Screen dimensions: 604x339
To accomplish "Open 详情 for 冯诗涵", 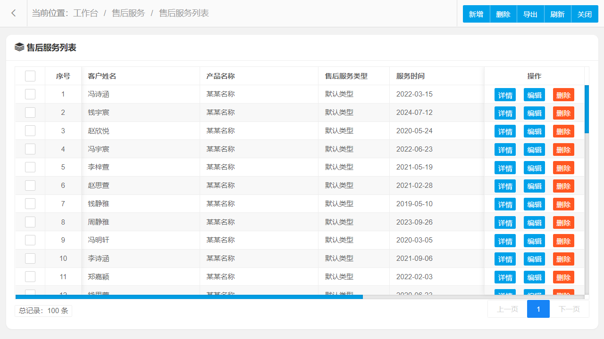I will tap(505, 95).
